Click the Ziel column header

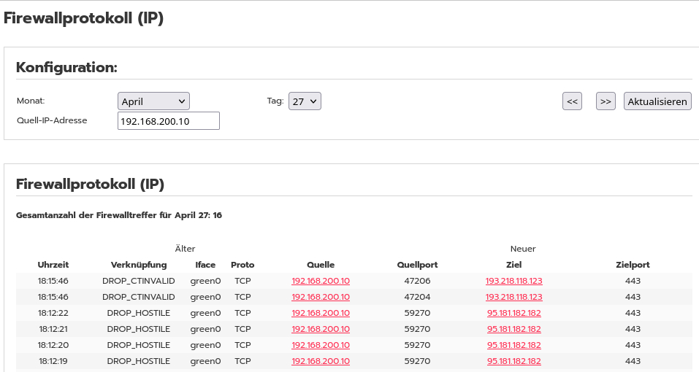pyautogui.click(x=514, y=265)
